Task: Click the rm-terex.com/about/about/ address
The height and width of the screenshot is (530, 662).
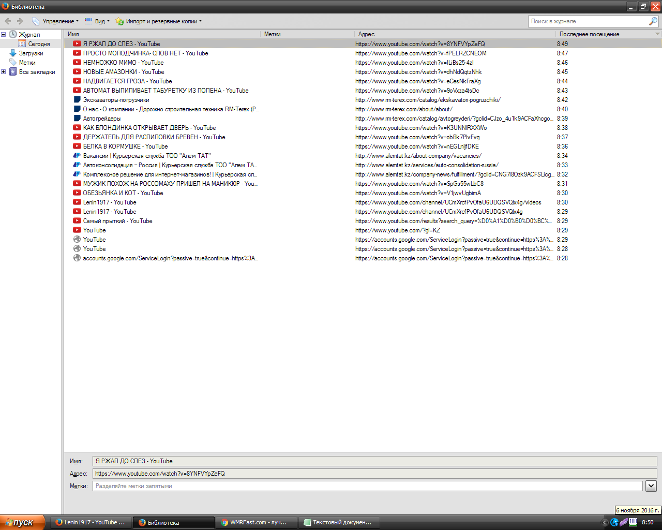Action: (403, 109)
